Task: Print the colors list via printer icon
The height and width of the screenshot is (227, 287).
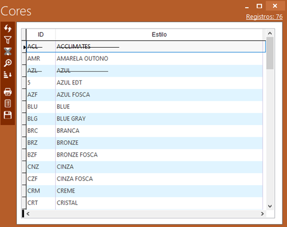Action: (x=8, y=92)
